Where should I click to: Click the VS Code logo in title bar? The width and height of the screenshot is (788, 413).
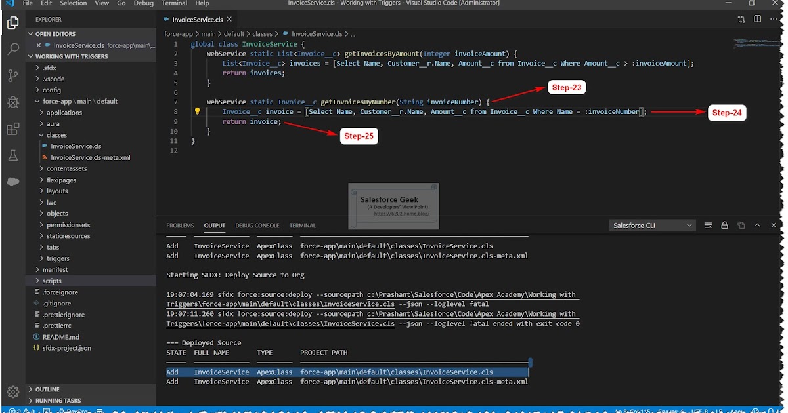point(9,3)
